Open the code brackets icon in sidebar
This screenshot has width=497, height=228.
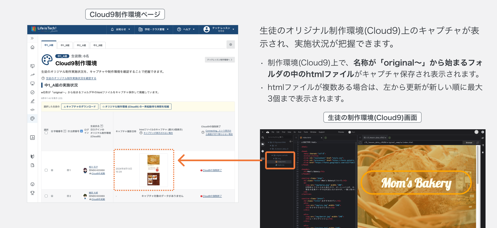click(x=32, y=110)
